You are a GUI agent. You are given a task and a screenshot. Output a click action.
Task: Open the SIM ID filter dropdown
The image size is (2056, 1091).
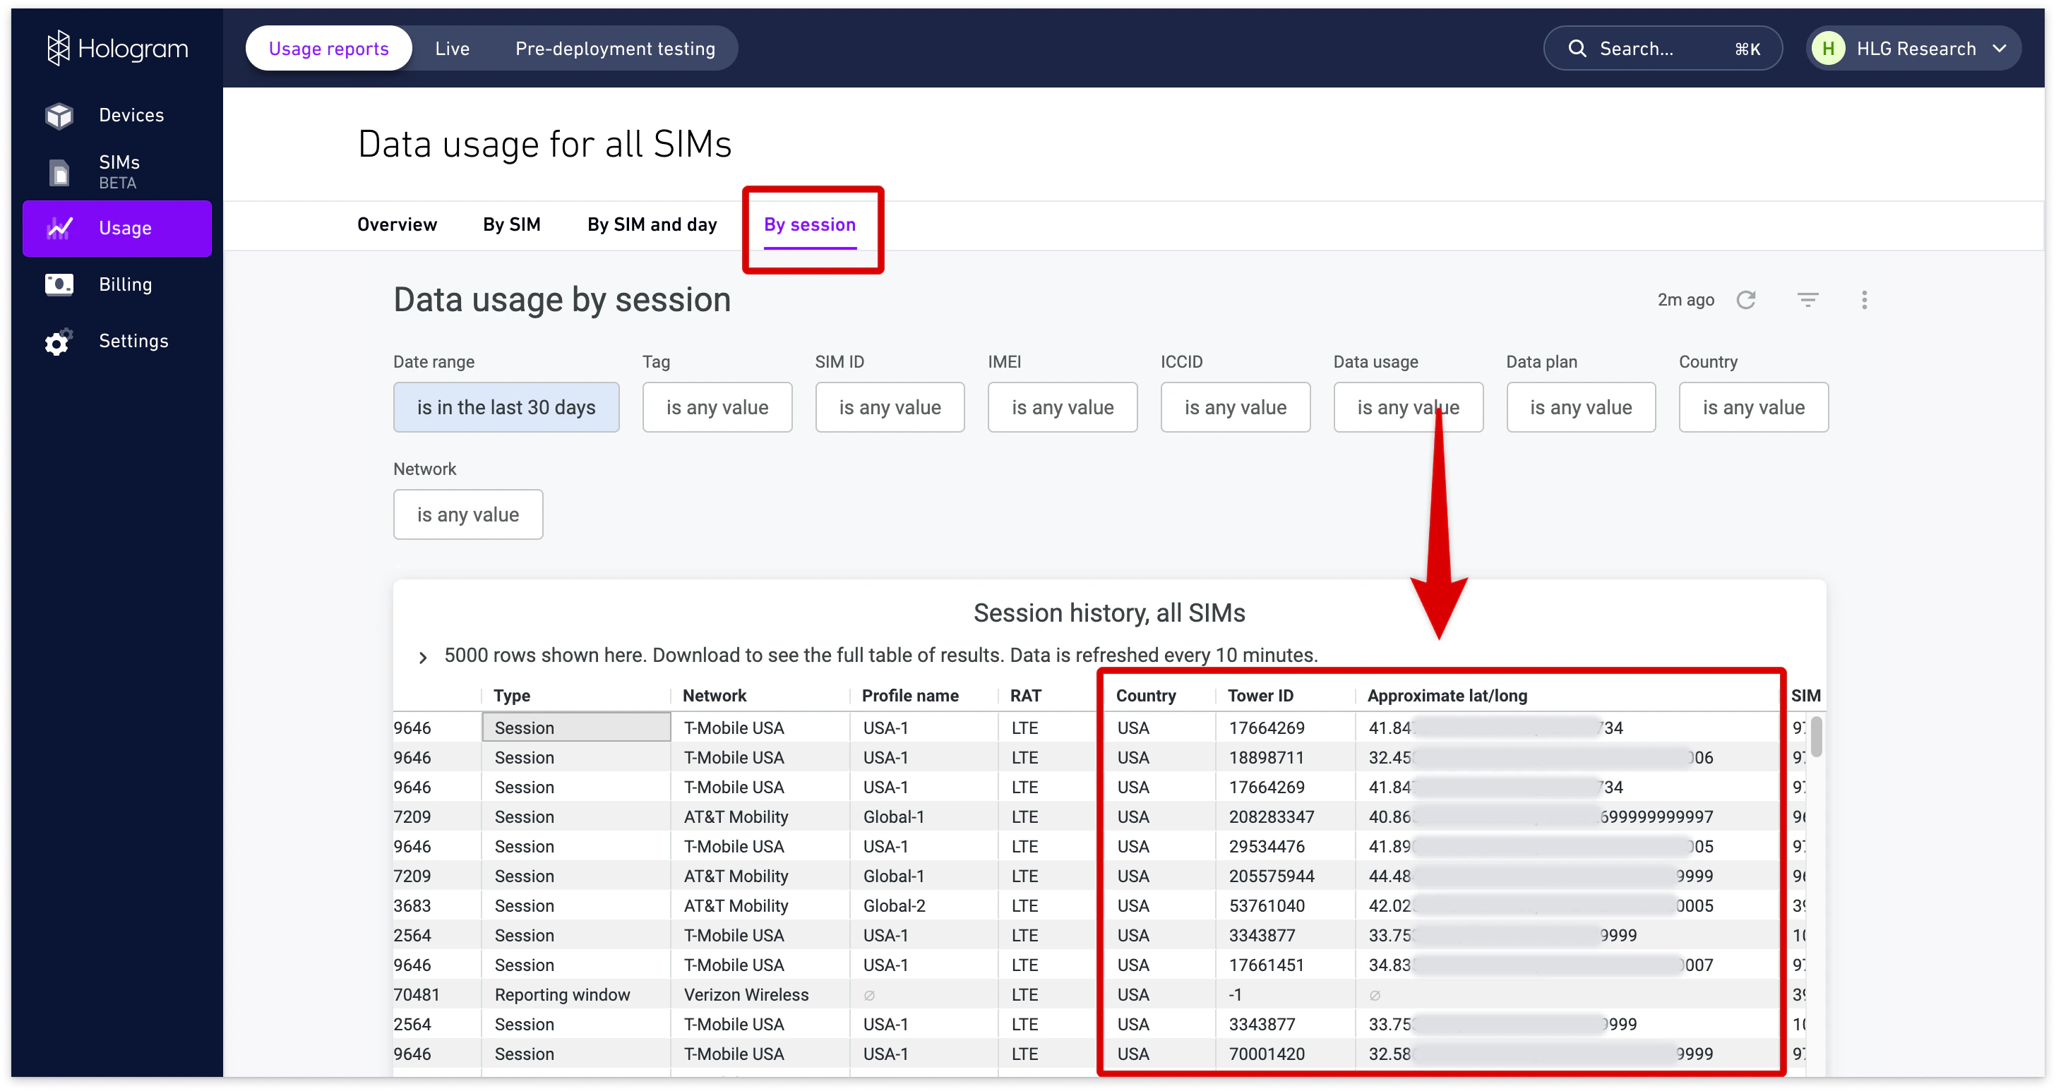point(890,407)
